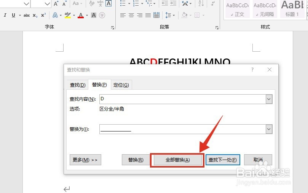Open bullet library dropdown arrow
This screenshot has width=308, height=193.
click(129, 3)
